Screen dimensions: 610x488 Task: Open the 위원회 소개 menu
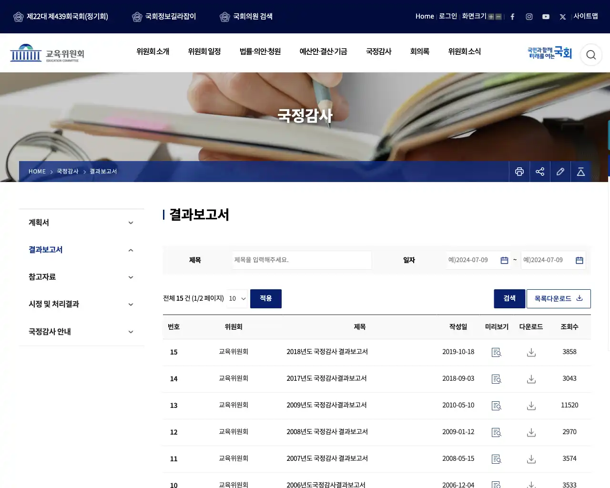point(153,51)
